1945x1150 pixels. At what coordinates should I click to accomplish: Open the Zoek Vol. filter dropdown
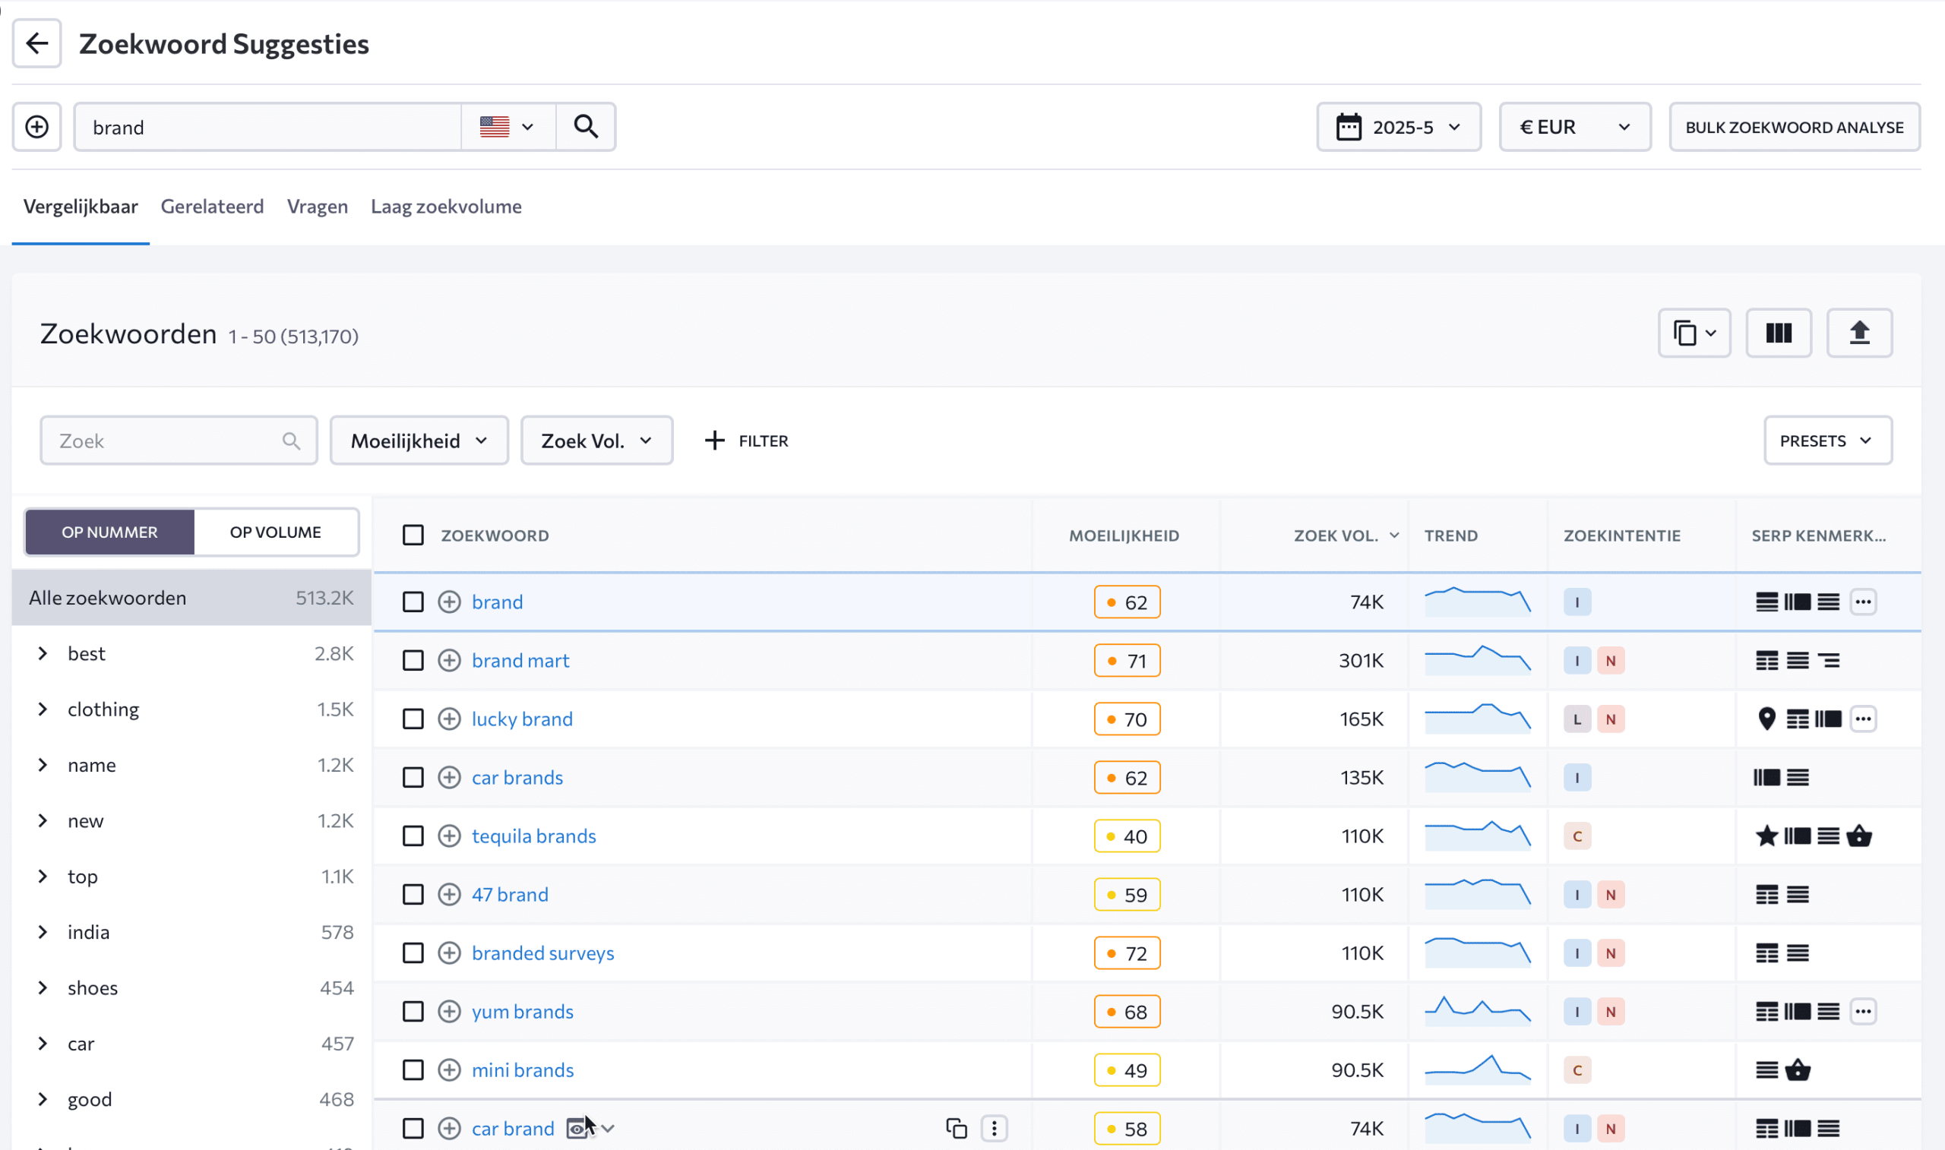(596, 441)
